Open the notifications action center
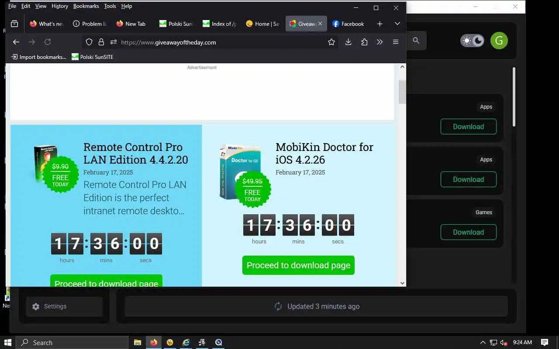This screenshot has width=559, height=349. click(x=545, y=342)
